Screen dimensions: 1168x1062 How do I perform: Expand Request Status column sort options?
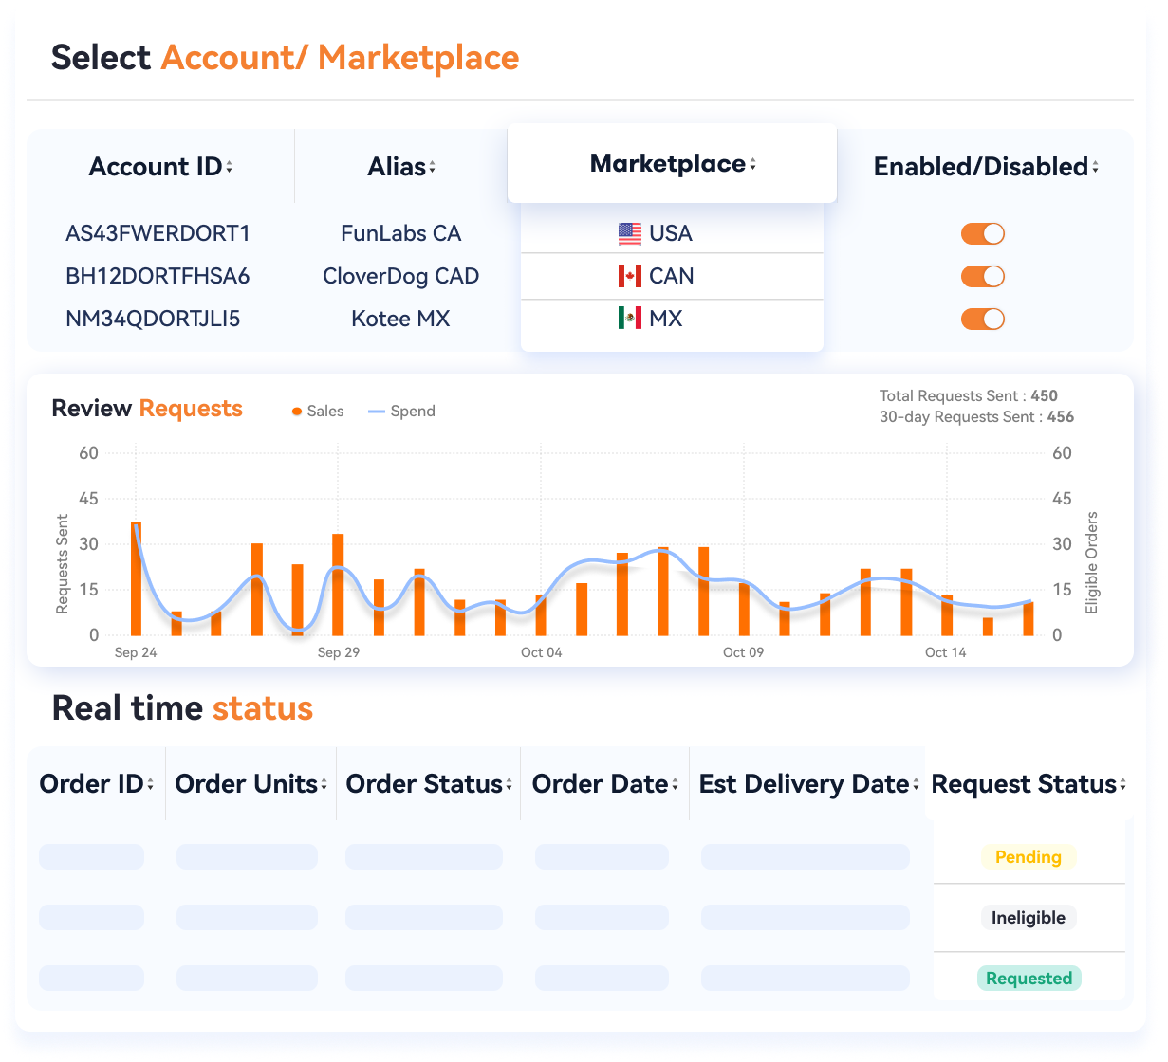pyautogui.click(x=1122, y=785)
